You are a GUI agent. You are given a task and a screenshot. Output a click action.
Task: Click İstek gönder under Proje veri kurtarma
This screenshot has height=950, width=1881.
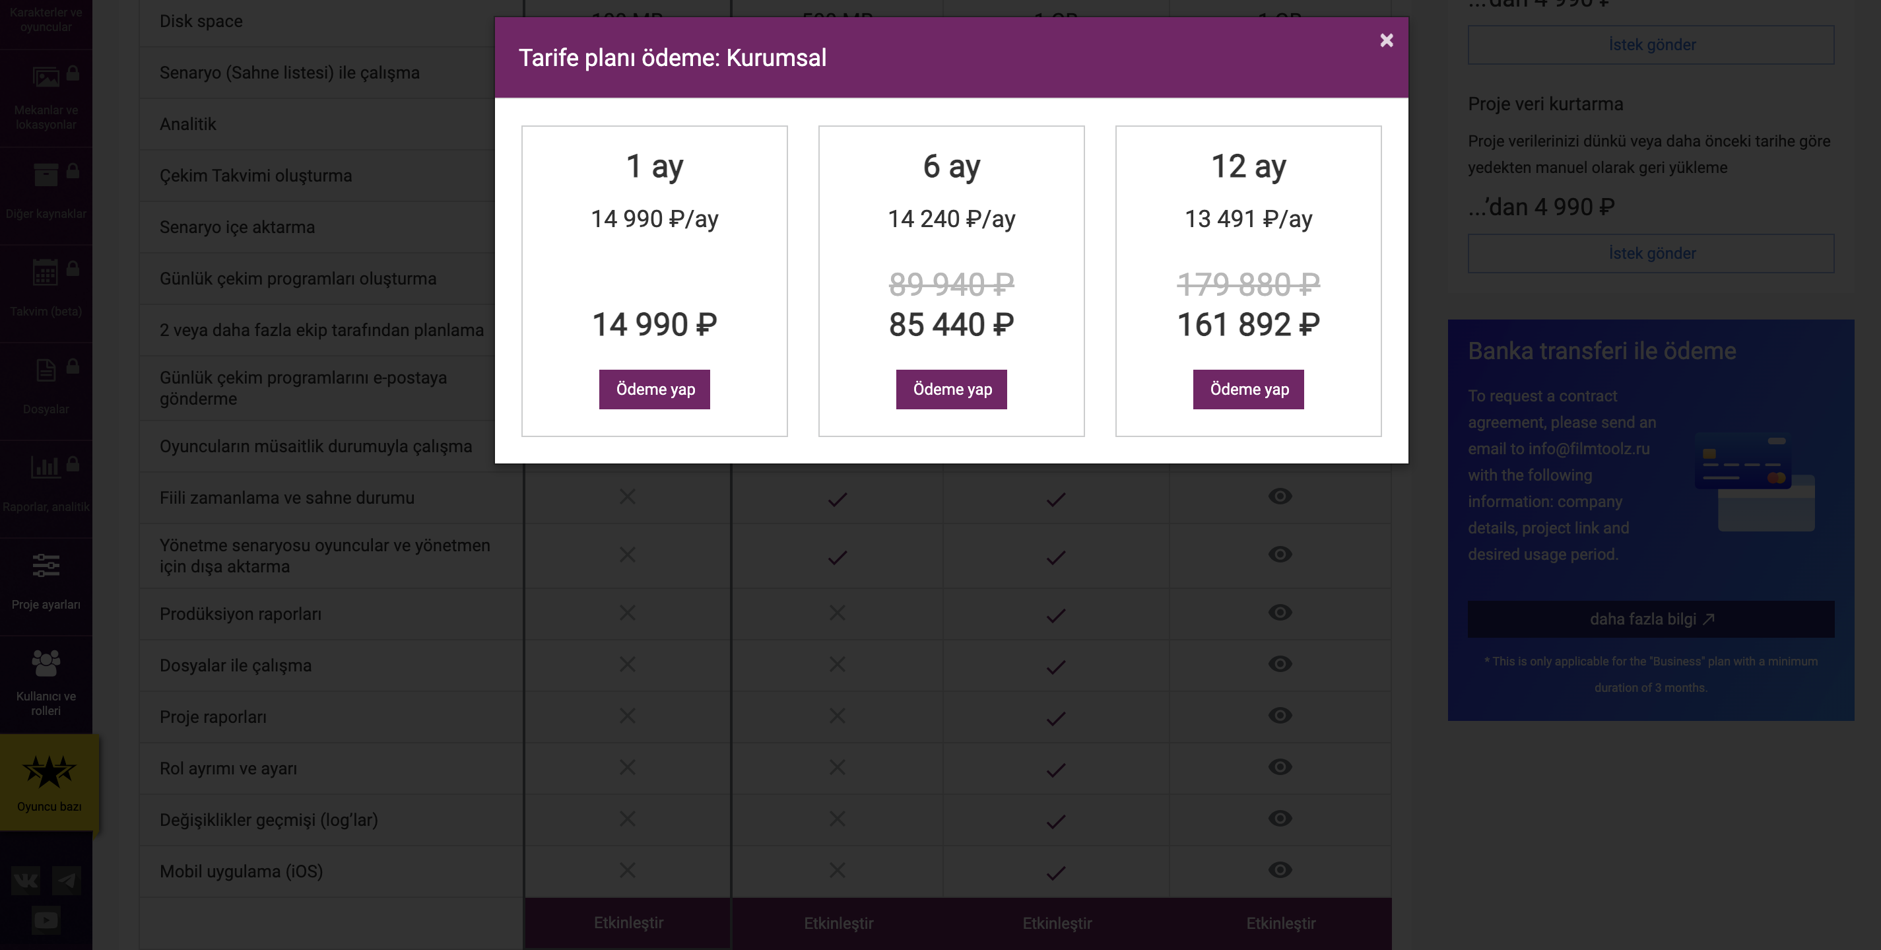(1650, 254)
